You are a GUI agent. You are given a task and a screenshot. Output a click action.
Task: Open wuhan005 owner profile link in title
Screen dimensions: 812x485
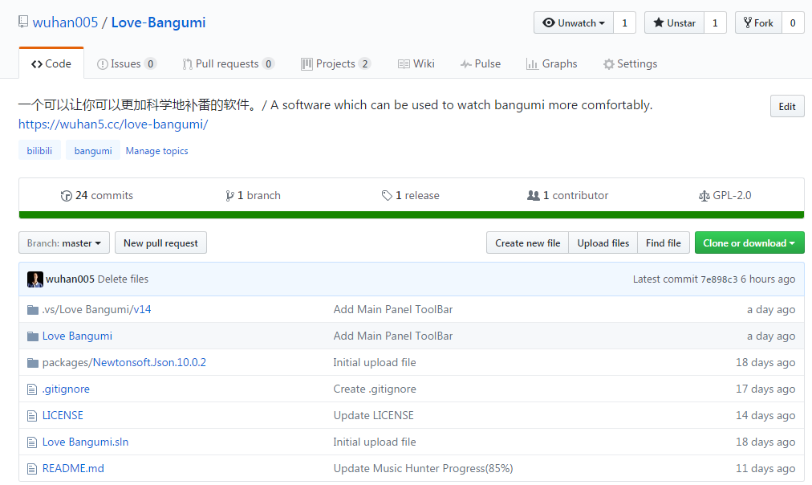(65, 22)
